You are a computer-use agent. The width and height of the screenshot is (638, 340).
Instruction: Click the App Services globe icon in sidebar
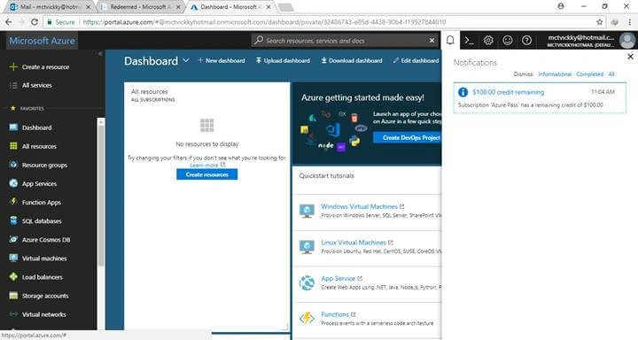(13, 183)
